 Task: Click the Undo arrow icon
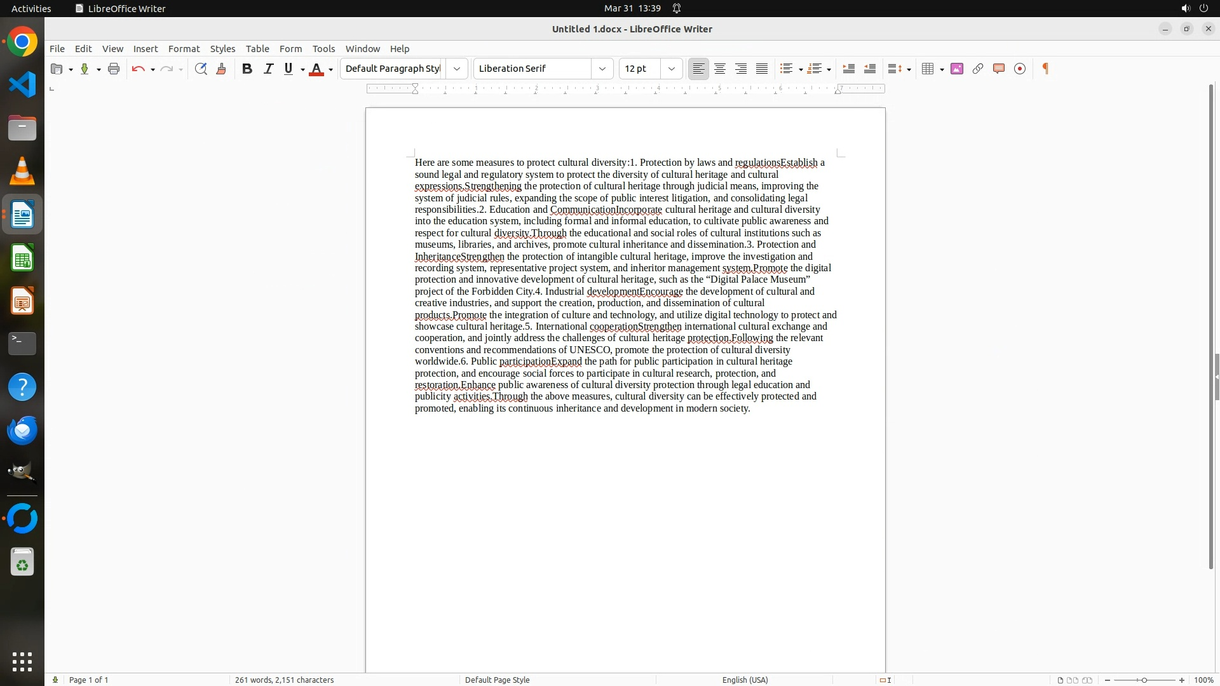(138, 69)
